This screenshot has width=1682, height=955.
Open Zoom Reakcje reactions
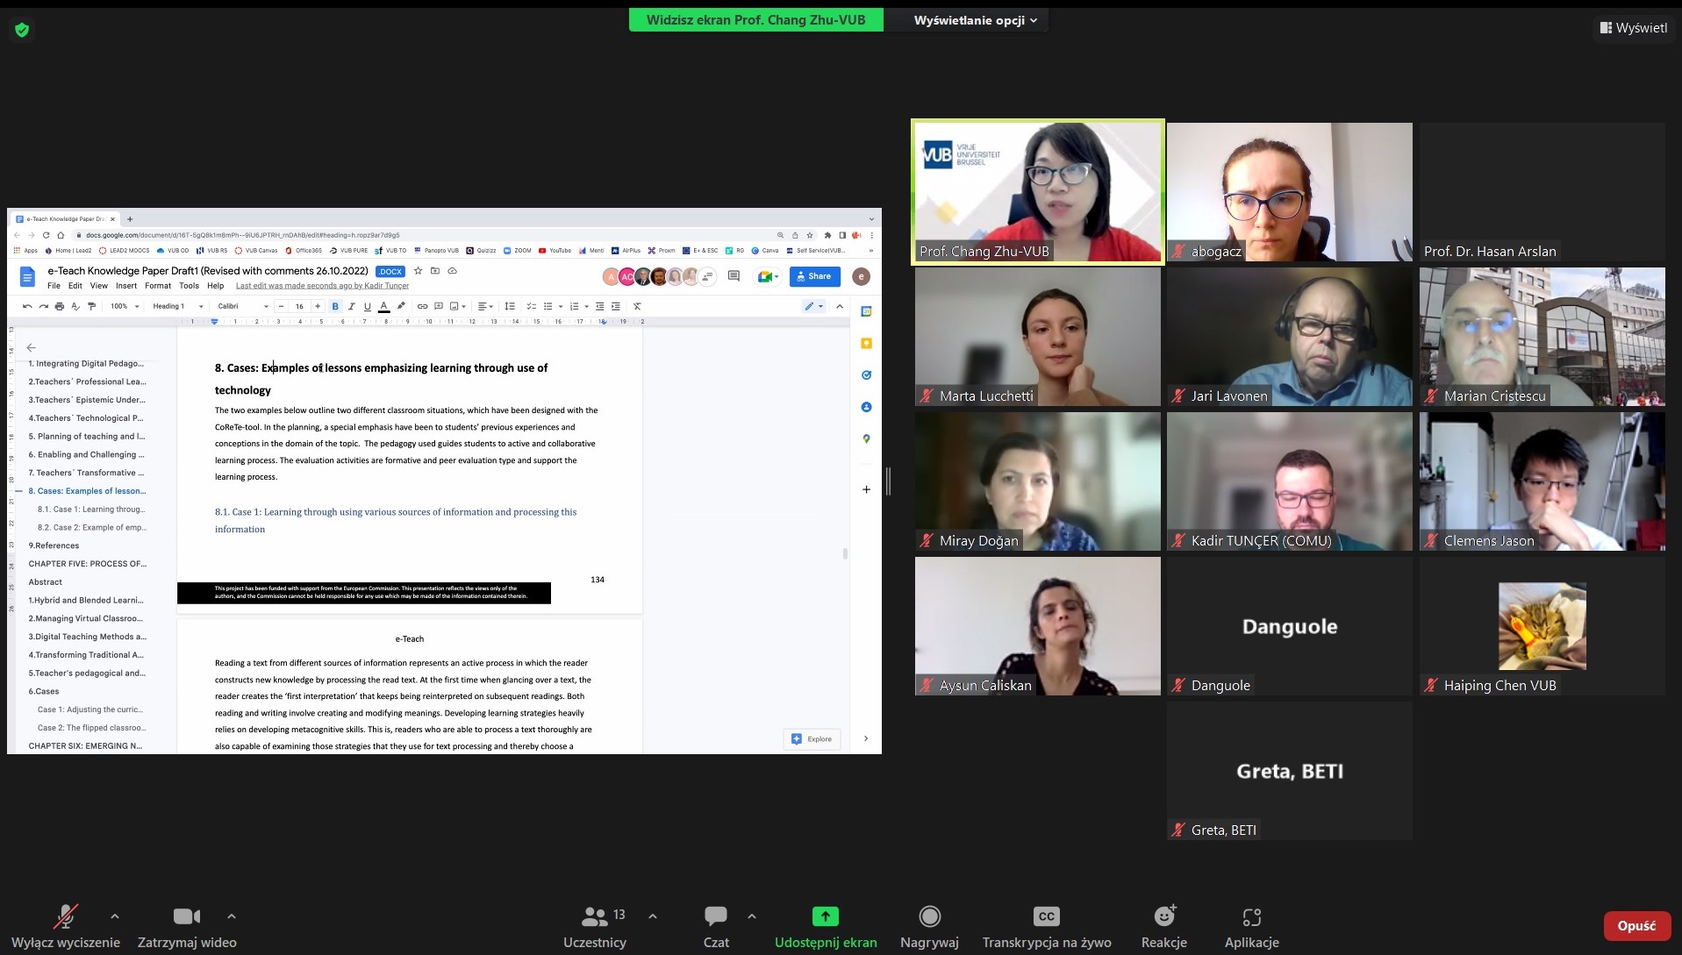tap(1163, 927)
